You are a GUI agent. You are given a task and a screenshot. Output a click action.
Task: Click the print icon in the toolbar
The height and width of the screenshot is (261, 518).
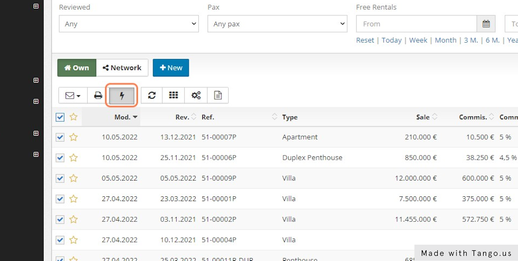(x=98, y=95)
